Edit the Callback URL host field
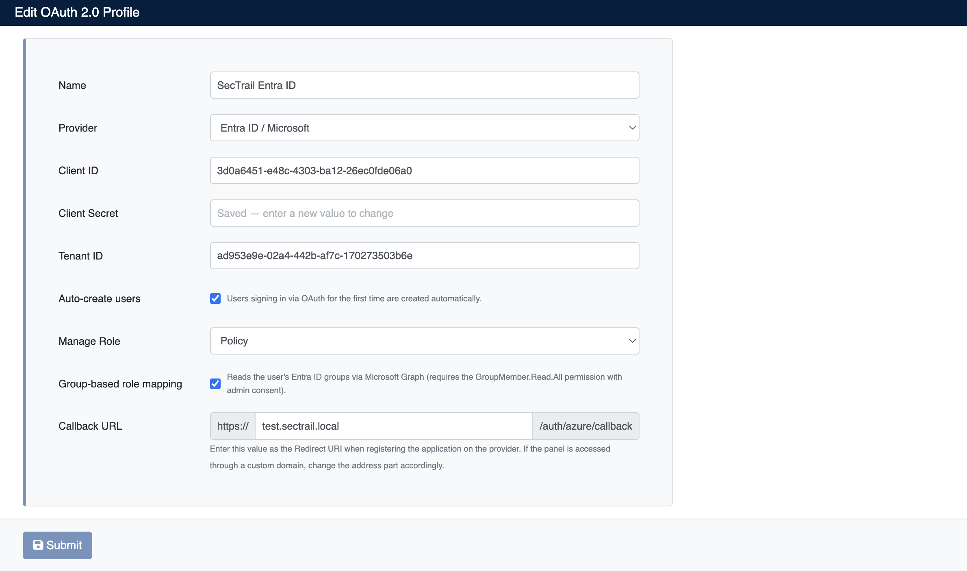 point(394,426)
